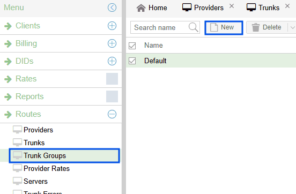296x194 pixels.
Task: Click the monitor icon next to Servers
Action: [17, 181]
